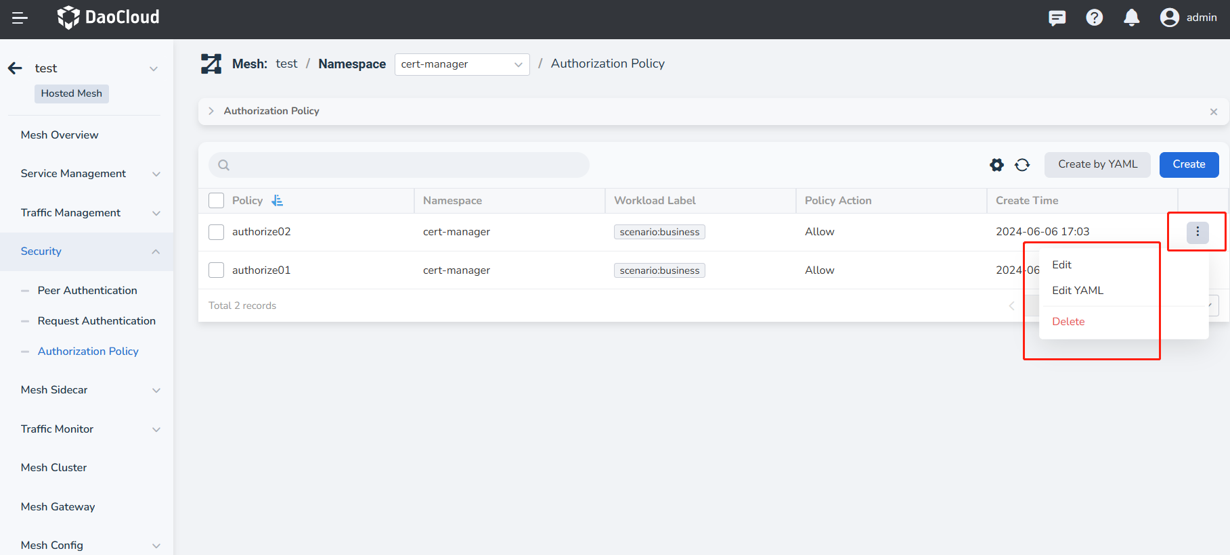Screen dimensions: 1230x555
Task: Open the hamburger navigation menu
Action: click(20, 18)
